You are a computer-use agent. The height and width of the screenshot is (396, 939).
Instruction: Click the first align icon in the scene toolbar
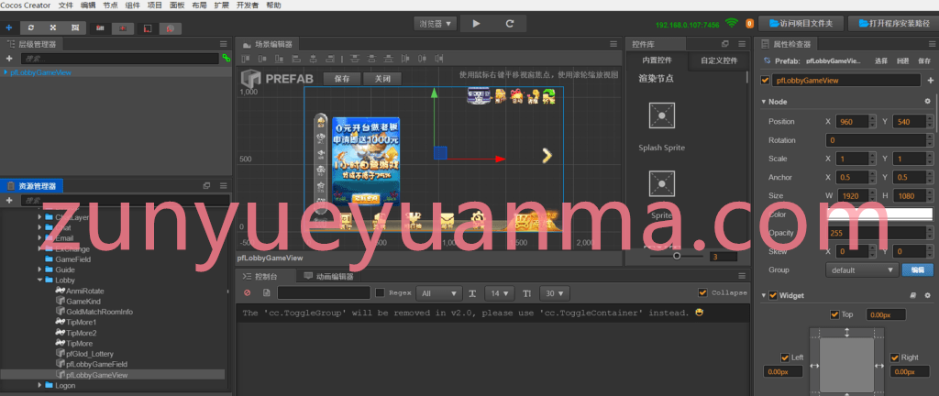coord(244,59)
